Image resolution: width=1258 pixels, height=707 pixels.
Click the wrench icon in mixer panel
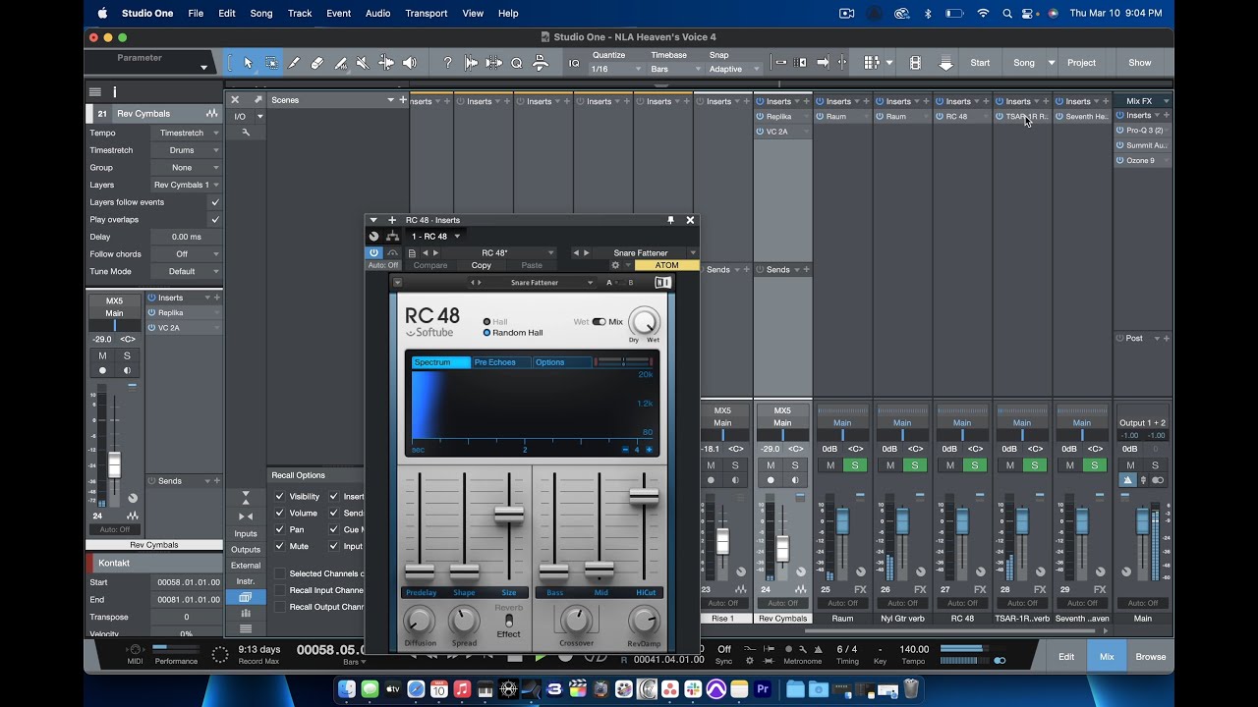pyautogui.click(x=246, y=132)
